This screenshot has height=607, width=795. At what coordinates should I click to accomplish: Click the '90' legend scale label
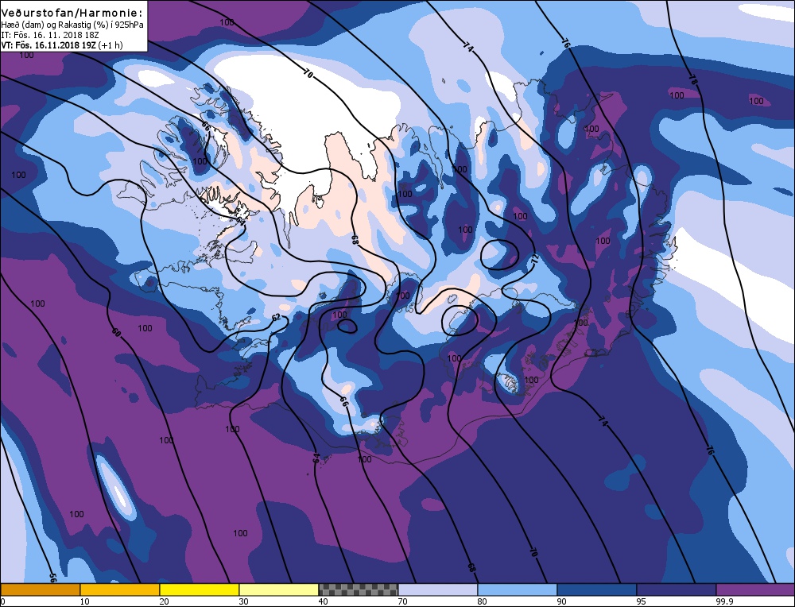562,601
